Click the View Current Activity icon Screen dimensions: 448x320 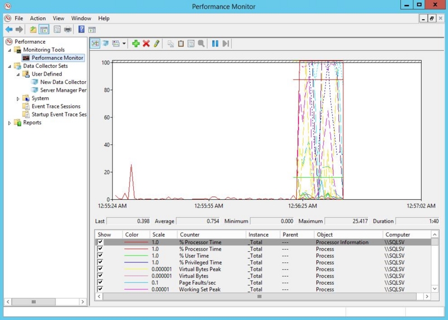click(x=95, y=44)
